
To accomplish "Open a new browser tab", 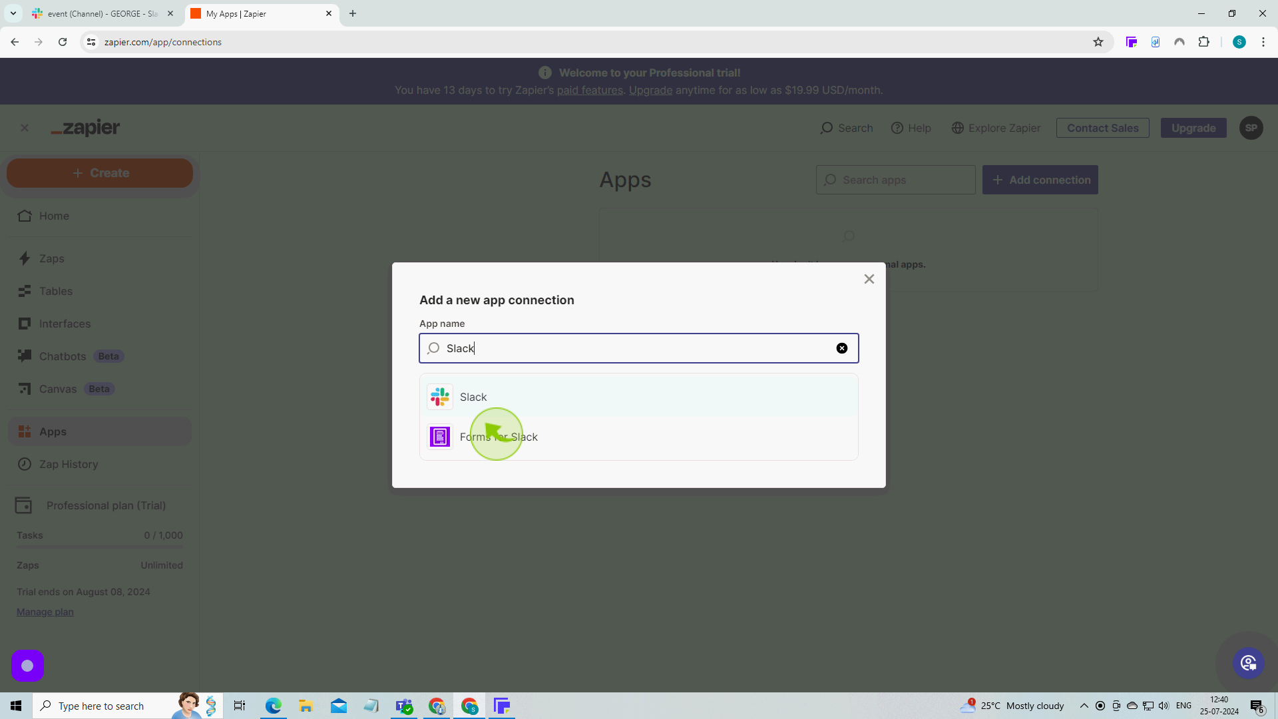I will click(353, 13).
